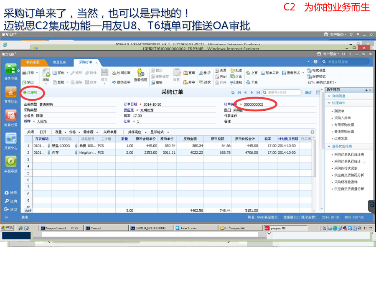
Task: Click 下查 trace-down toolbar button
Action: 252,82
